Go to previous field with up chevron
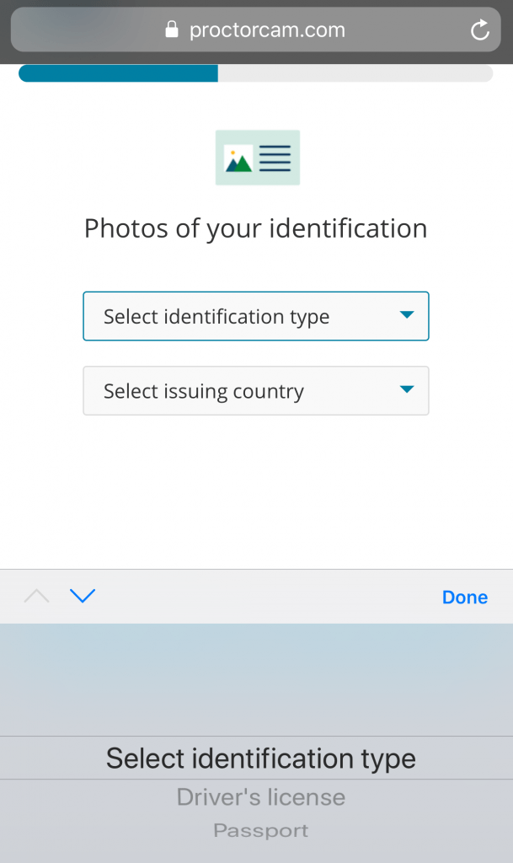The image size is (513, 863). coord(37,597)
